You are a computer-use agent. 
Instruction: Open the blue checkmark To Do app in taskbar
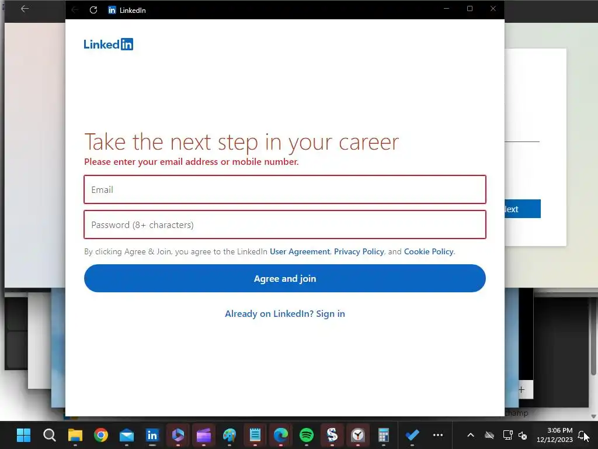click(x=412, y=435)
